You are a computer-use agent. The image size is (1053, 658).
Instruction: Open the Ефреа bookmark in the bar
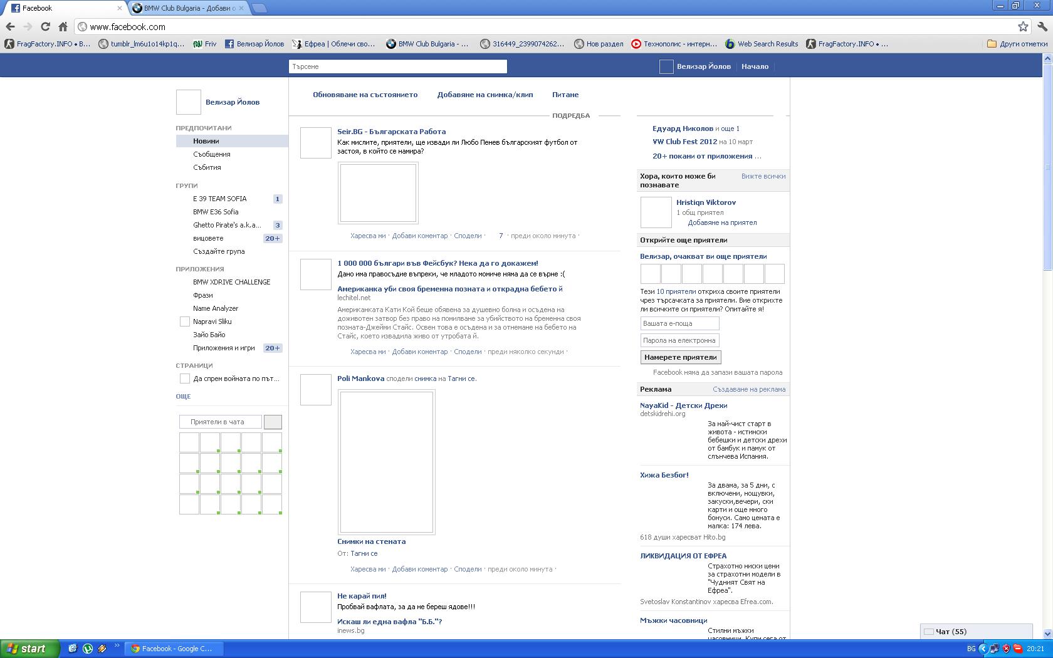point(333,44)
